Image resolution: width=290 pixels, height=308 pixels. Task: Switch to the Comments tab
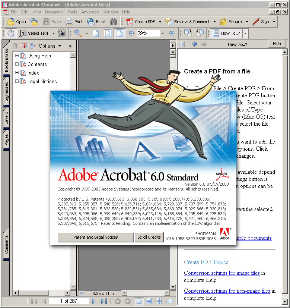(x=6, y=244)
